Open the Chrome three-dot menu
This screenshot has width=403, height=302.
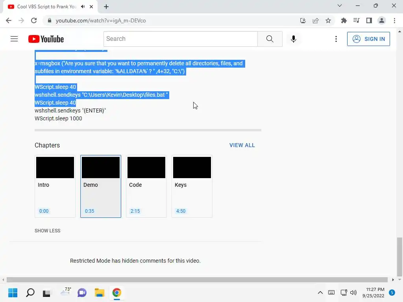pyautogui.click(x=394, y=20)
